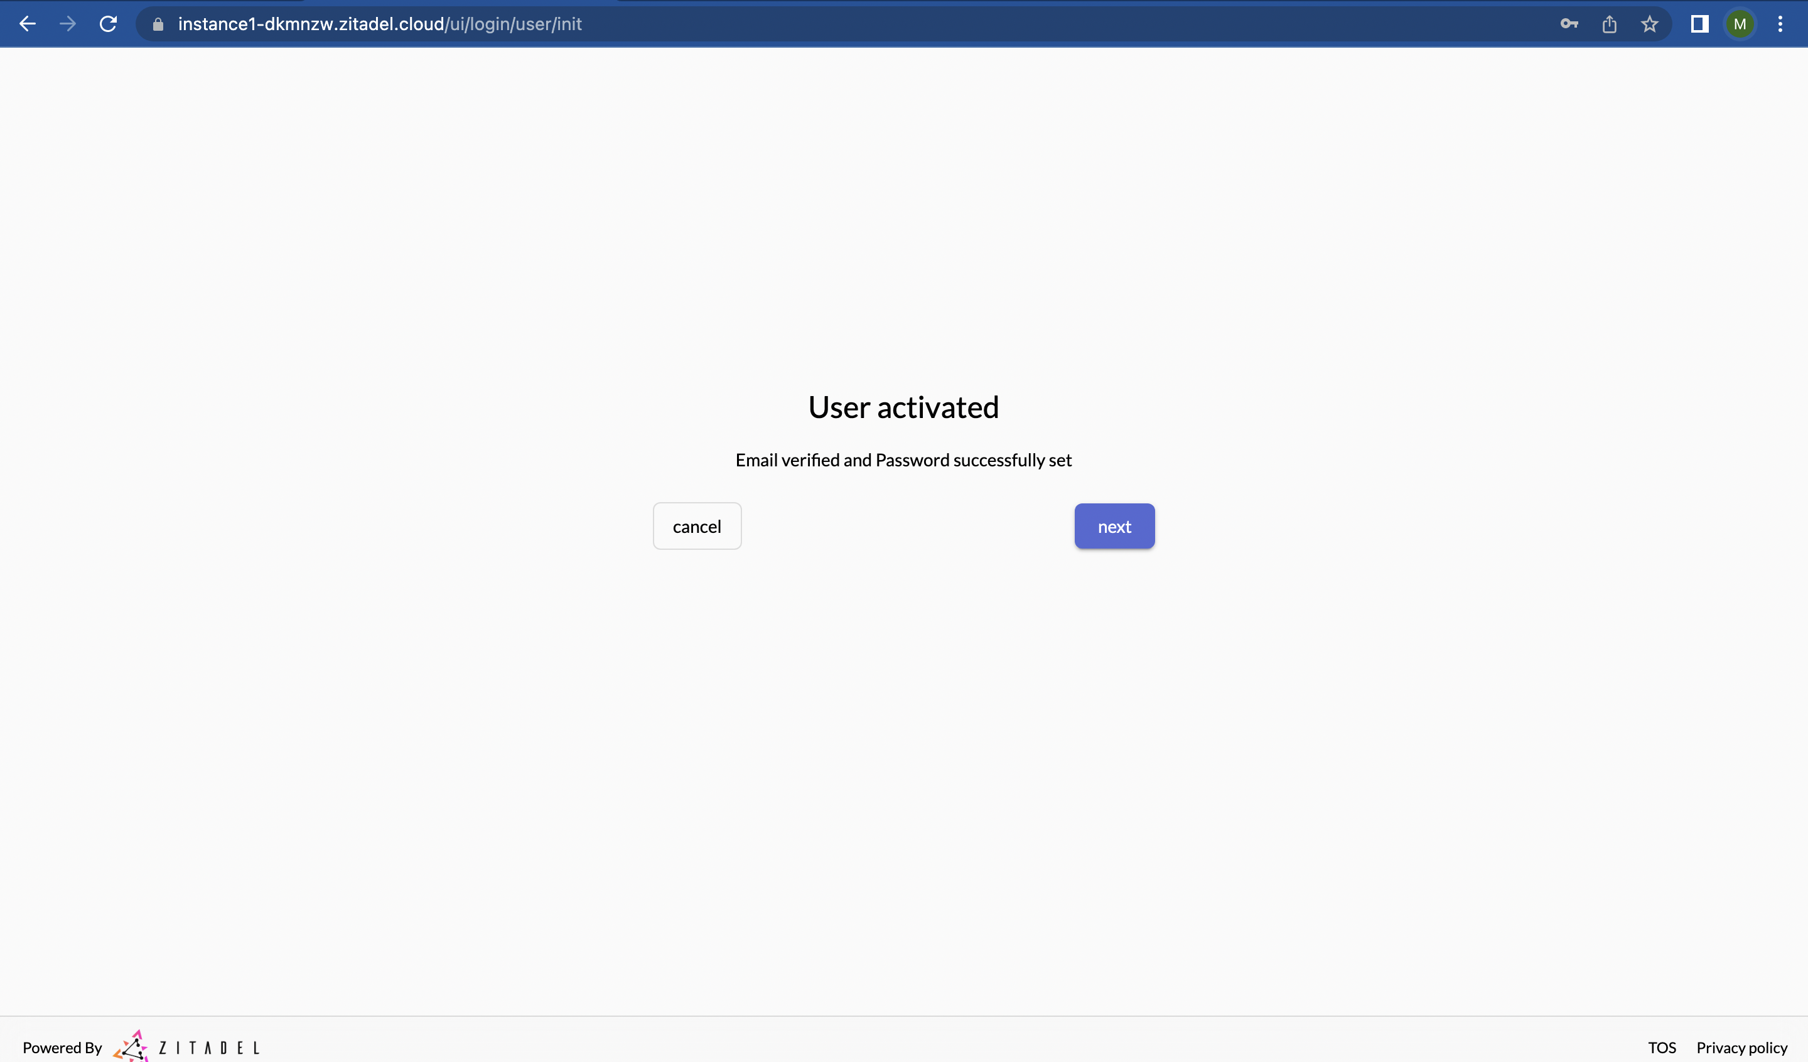
Task: Open the Privacy policy link
Action: (x=1741, y=1048)
